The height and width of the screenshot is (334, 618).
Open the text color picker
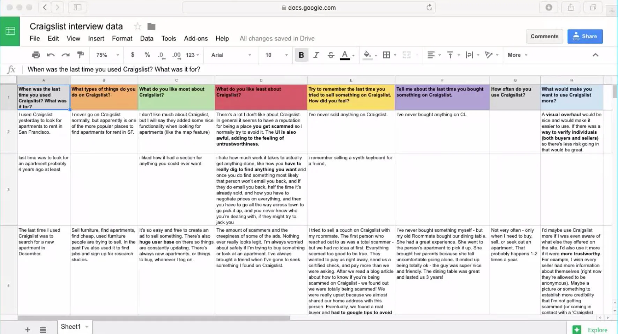tap(345, 55)
